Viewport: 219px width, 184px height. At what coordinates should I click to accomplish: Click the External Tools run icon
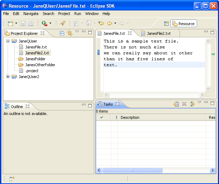(45, 23)
